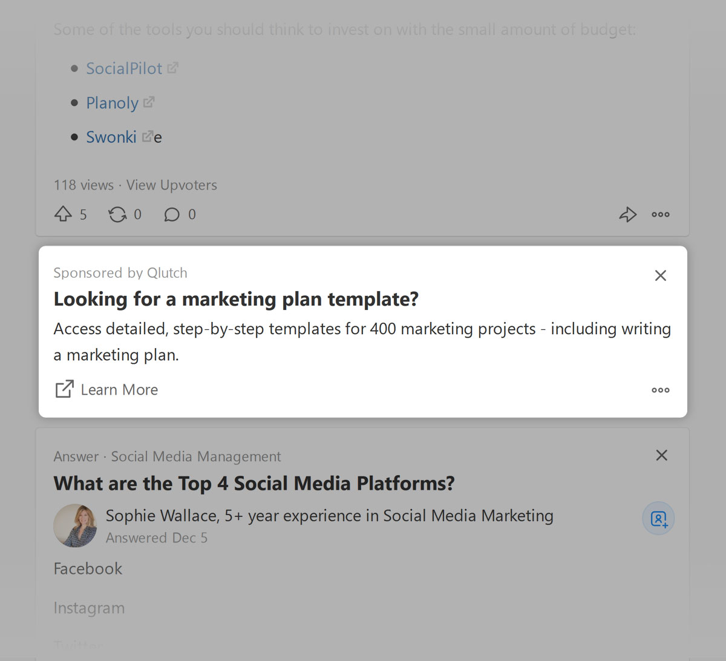Open more options for the tools answer

click(x=661, y=214)
